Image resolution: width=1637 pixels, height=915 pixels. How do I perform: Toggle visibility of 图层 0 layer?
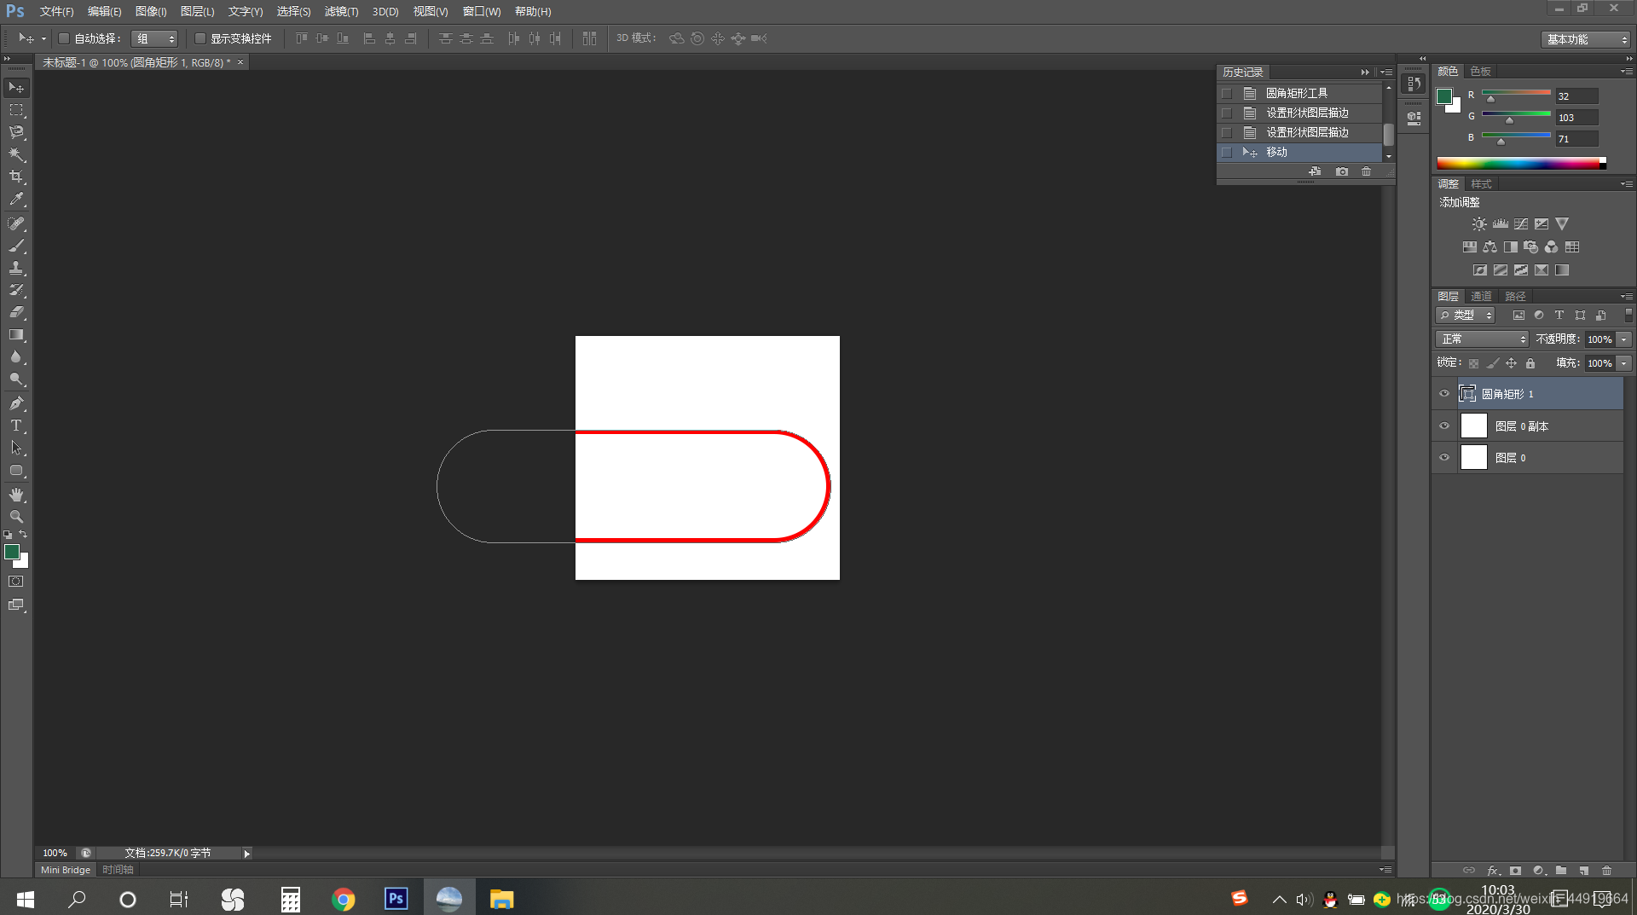[x=1444, y=457]
